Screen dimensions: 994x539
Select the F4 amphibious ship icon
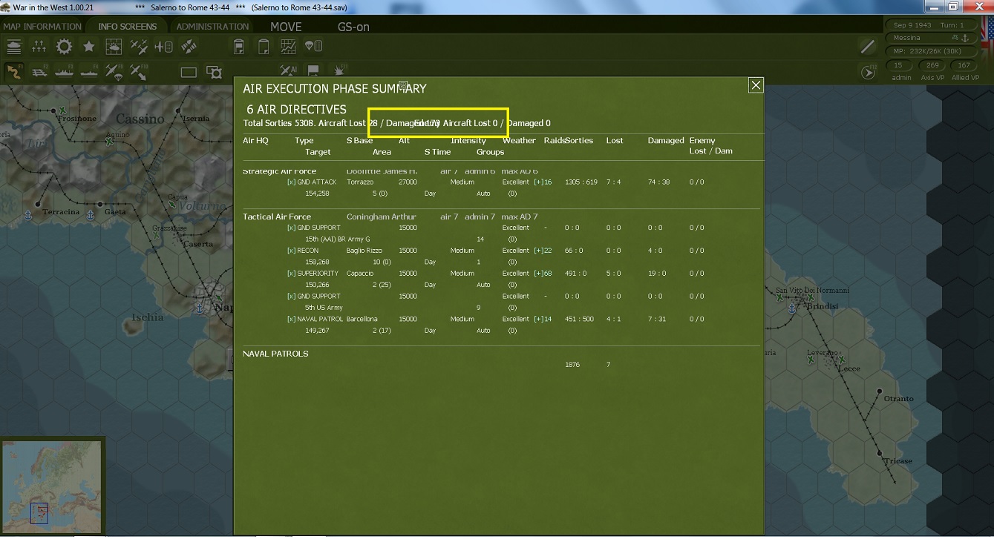[x=89, y=72]
